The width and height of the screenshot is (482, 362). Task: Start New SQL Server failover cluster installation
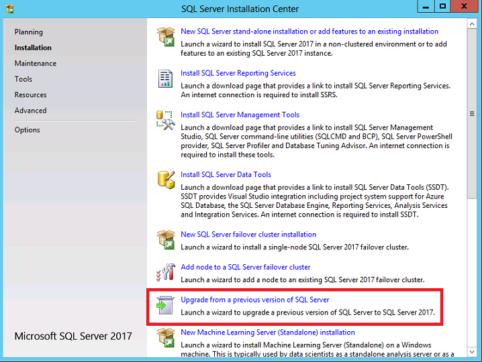click(x=248, y=234)
